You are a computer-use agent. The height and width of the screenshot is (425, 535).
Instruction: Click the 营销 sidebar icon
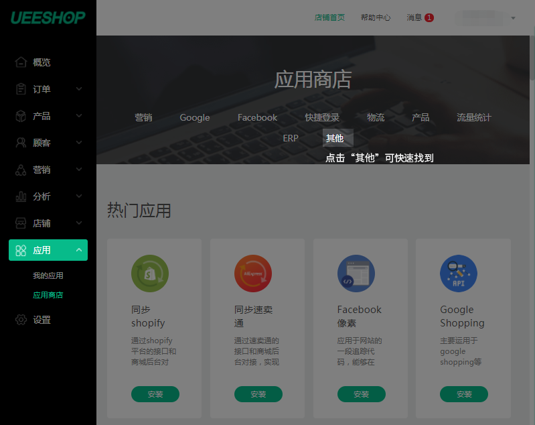[x=21, y=170]
